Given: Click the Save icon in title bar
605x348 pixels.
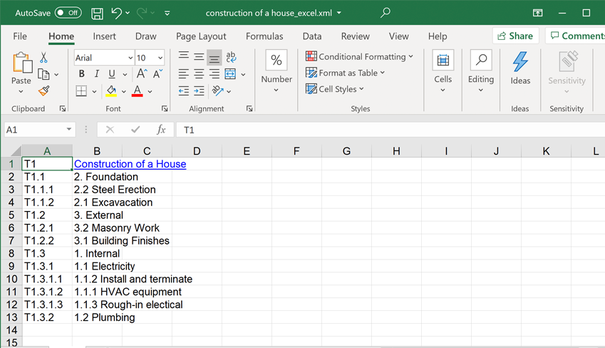Looking at the screenshot, I should click(x=98, y=13).
